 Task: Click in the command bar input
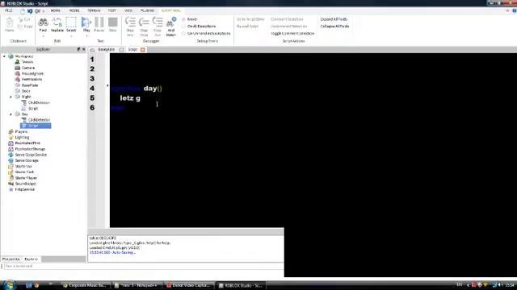144,266
